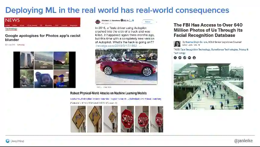Click the third, smallest yellow turn-sign image
The height and width of the screenshot is (147, 260).
click(111, 119)
